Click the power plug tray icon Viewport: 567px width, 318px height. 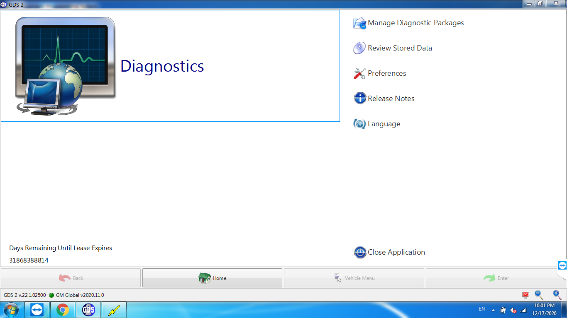click(x=503, y=310)
